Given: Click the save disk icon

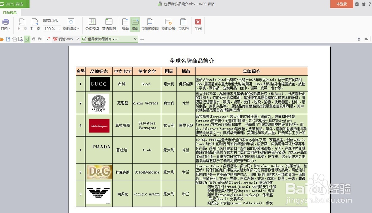Looking at the screenshot, I should [x=8, y=39].
